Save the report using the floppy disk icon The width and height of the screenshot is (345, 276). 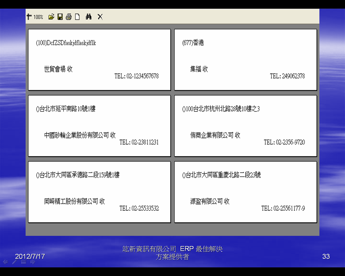pyautogui.click(x=60, y=17)
